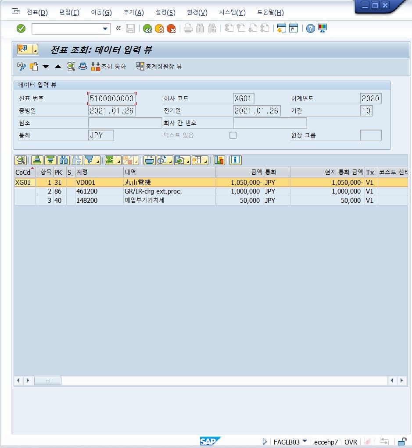412x448 pixels.
Task: Click the Total sigma icon
Action: click(x=110, y=160)
